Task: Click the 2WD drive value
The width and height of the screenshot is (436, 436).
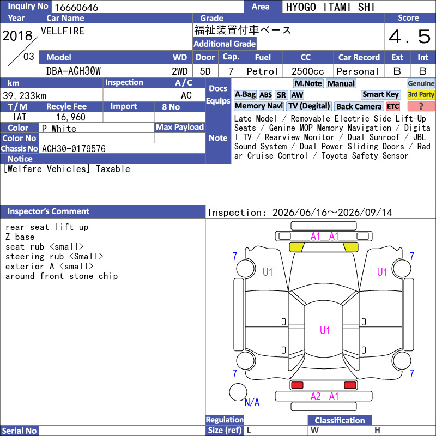Action: coord(180,71)
